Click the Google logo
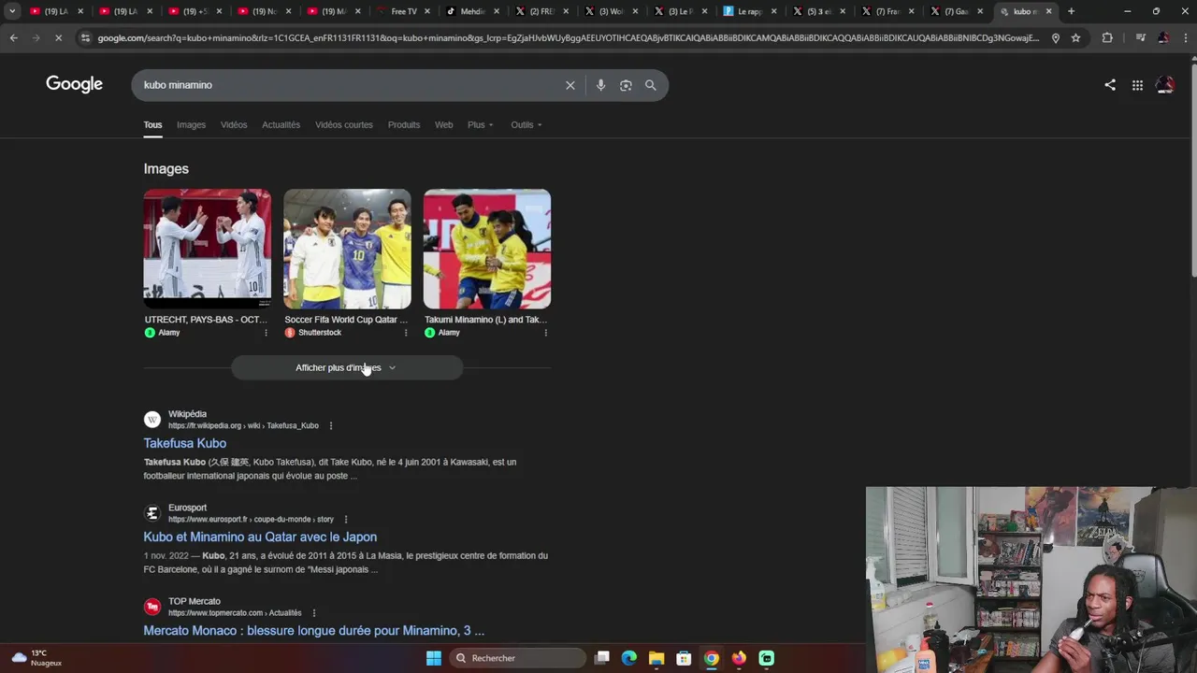This screenshot has width=1197, height=673. click(x=74, y=84)
